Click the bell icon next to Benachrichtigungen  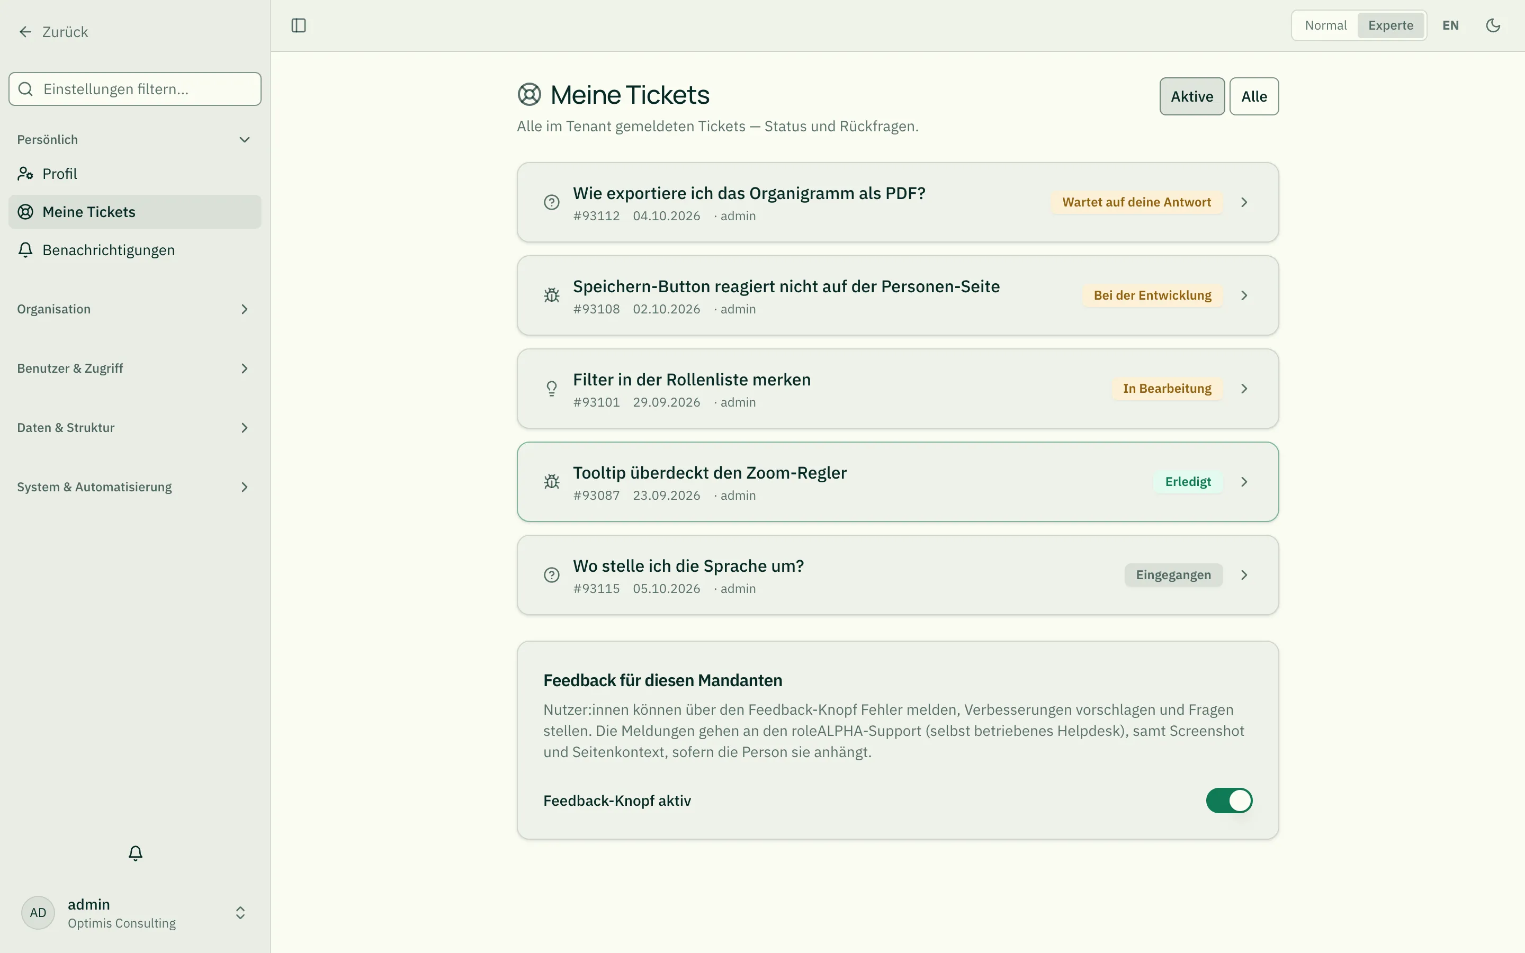click(x=25, y=249)
